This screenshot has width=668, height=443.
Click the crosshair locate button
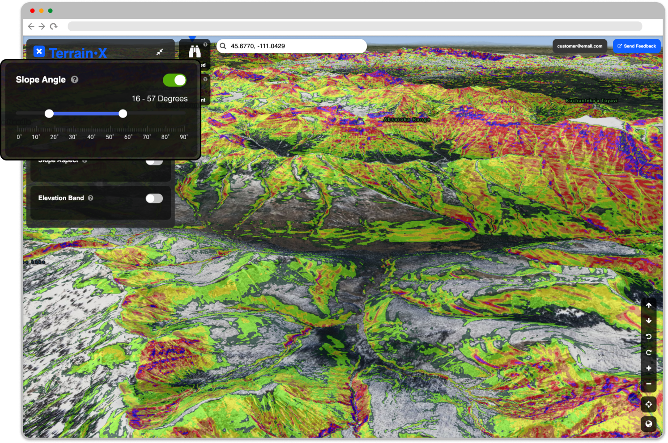(x=649, y=404)
